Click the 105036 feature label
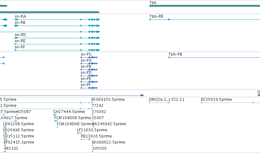This screenshot has width=260, height=153. 99,148
